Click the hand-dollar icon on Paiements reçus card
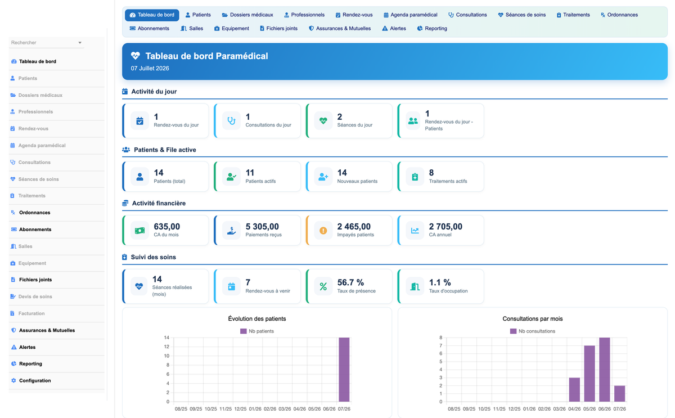The image size is (675, 418). tap(231, 230)
